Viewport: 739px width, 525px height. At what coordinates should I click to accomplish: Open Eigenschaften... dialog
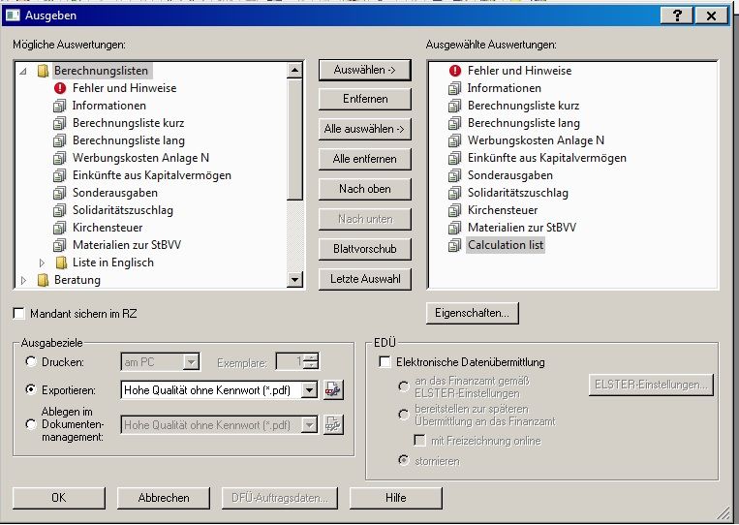(x=473, y=313)
